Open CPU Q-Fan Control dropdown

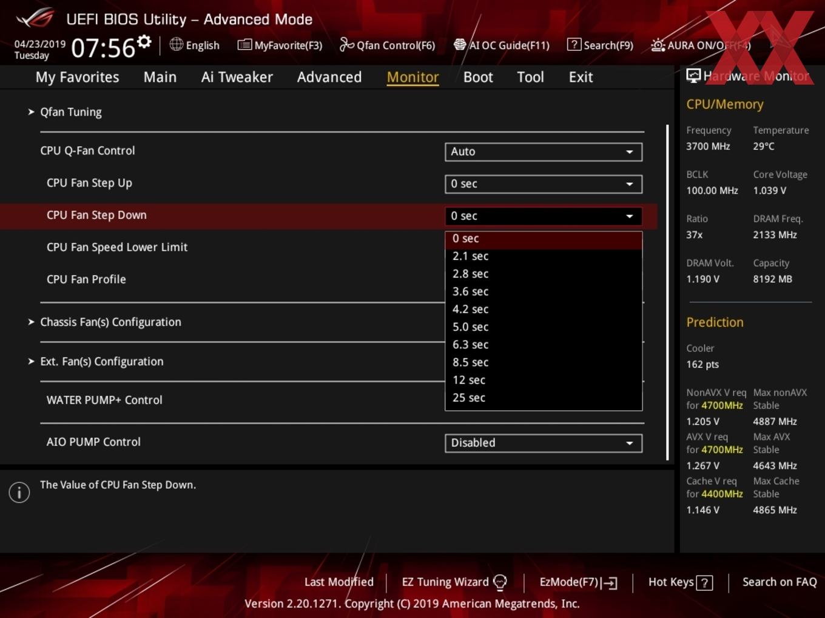(544, 151)
